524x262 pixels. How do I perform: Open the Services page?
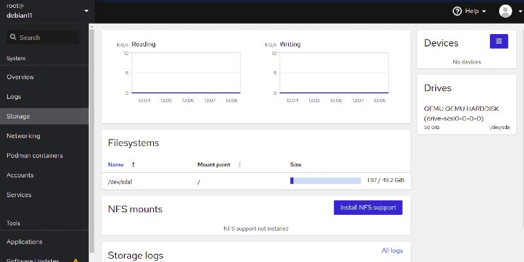click(x=19, y=195)
